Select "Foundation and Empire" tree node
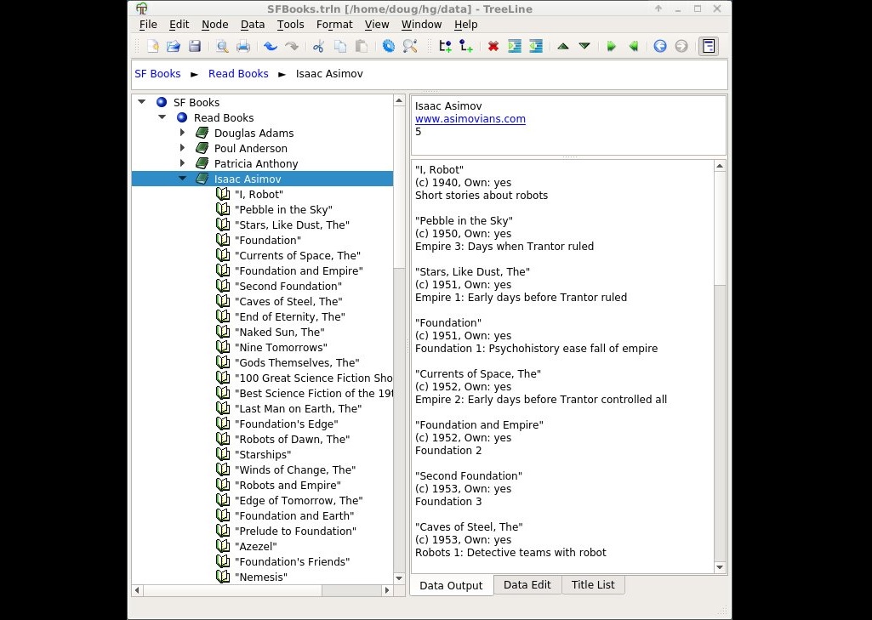The height and width of the screenshot is (620, 872). pyautogui.click(x=299, y=270)
